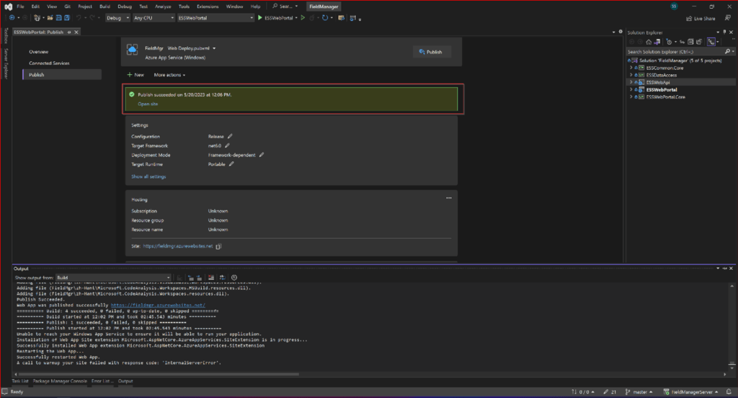This screenshot has height=398, width=738.
Task: Click the Save All toolbar icon
Action: pyautogui.click(x=67, y=18)
